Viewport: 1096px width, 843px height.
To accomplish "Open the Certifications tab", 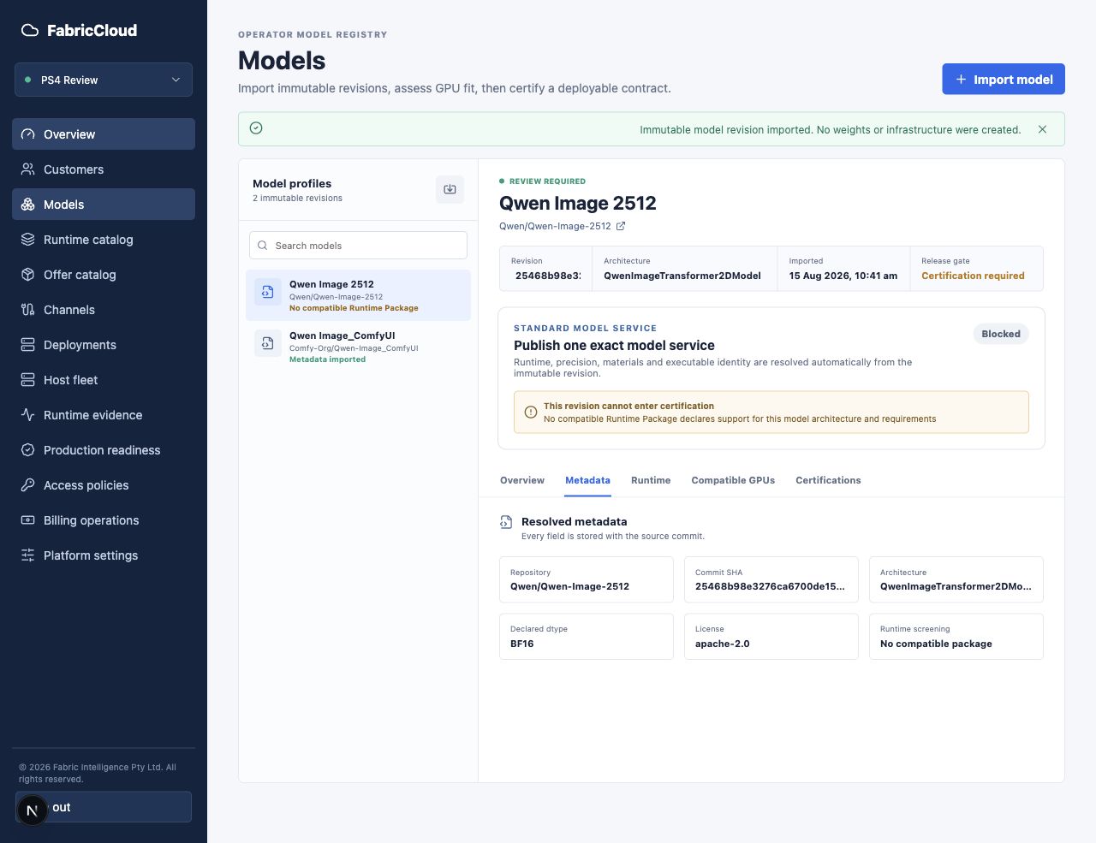I will 828,481.
